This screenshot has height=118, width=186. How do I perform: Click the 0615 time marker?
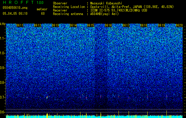(90, 25)
